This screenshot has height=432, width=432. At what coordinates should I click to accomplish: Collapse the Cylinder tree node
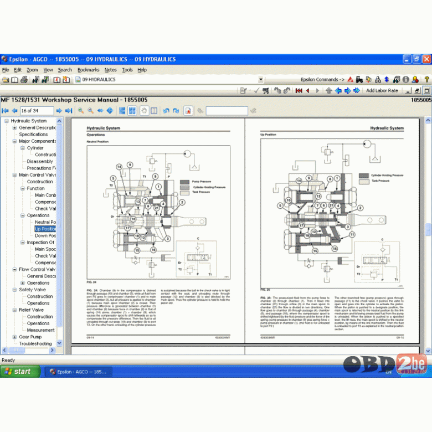23,148
